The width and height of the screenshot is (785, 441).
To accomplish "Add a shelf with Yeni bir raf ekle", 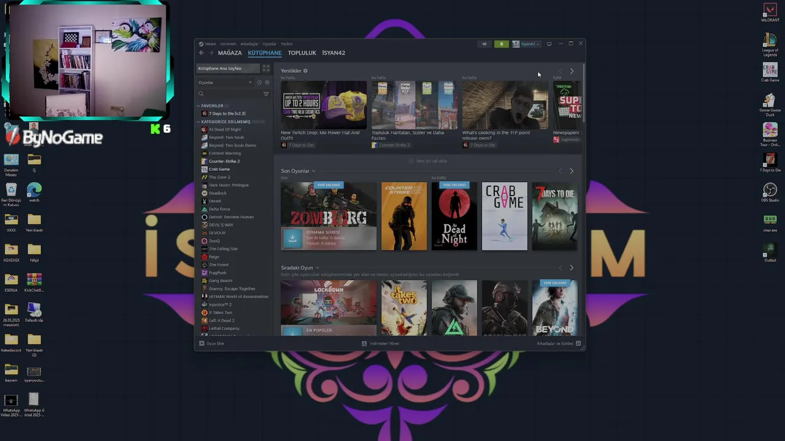I will (428, 161).
